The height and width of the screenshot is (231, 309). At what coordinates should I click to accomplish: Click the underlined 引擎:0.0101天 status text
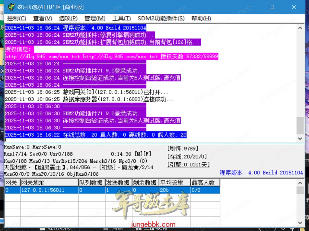(x=189, y=165)
